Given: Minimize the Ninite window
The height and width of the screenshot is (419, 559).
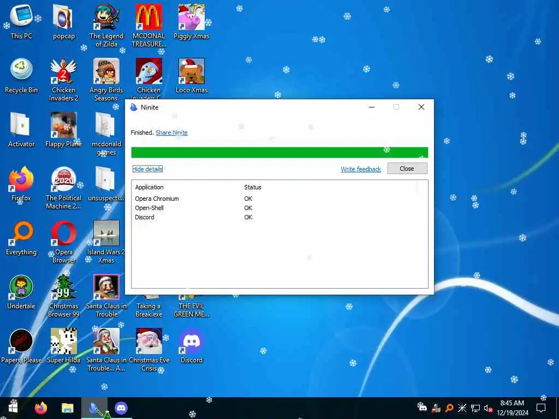Looking at the screenshot, I should (x=371, y=107).
